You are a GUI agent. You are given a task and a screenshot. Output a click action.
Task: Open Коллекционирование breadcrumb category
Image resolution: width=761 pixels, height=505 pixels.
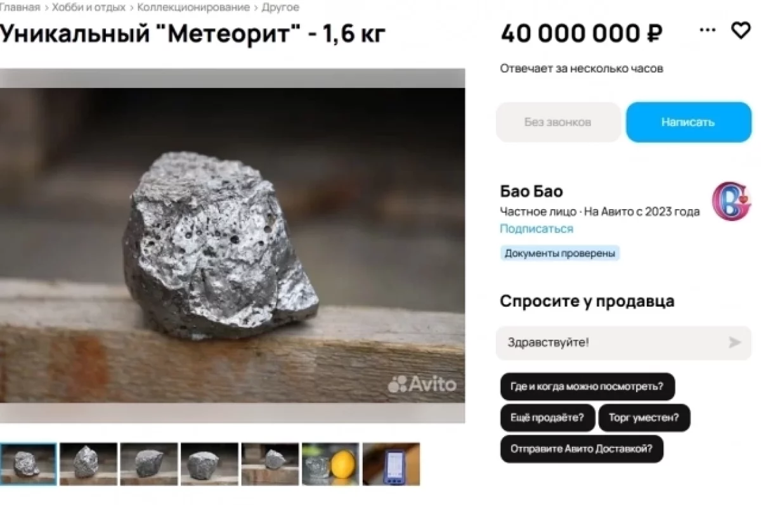click(x=193, y=8)
